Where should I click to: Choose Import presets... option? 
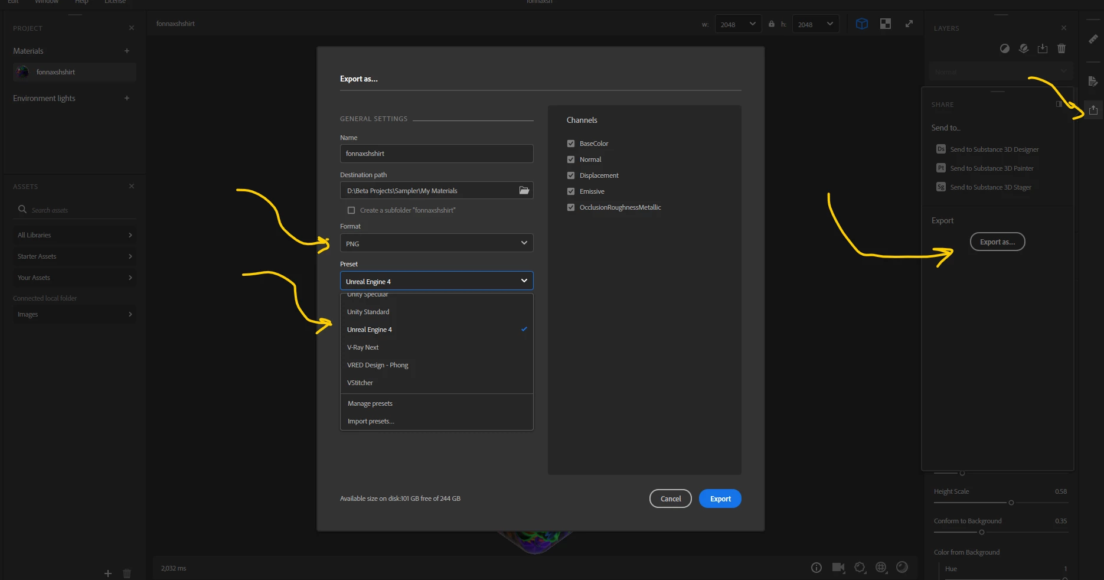coord(437,421)
